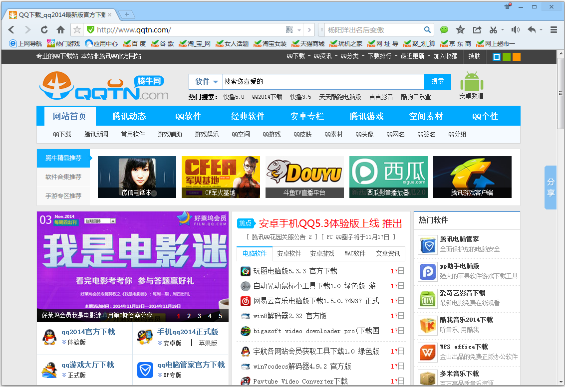The width and height of the screenshot is (565, 387).
Task: Open the WeChat icon in toolbar
Action: 444,30
